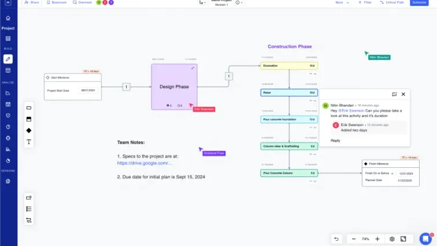Click the Team Notes heading text
The width and height of the screenshot is (437, 246).
(131, 142)
